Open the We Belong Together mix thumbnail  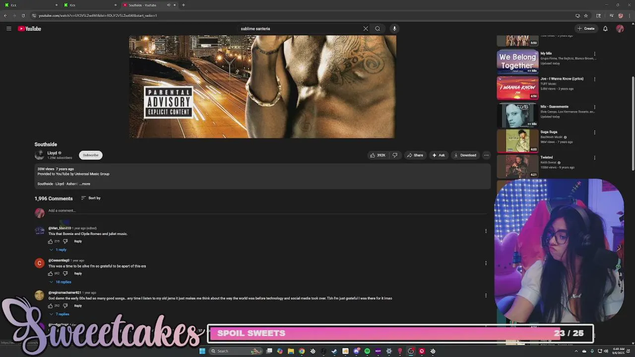click(x=517, y=61)
